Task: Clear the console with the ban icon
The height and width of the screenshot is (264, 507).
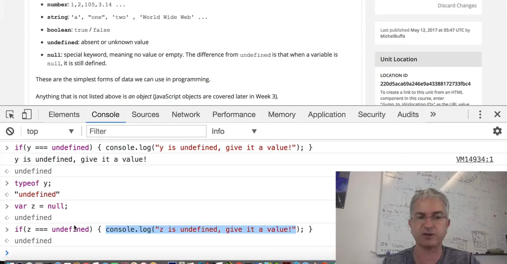Action: click(x=10, y=131)
